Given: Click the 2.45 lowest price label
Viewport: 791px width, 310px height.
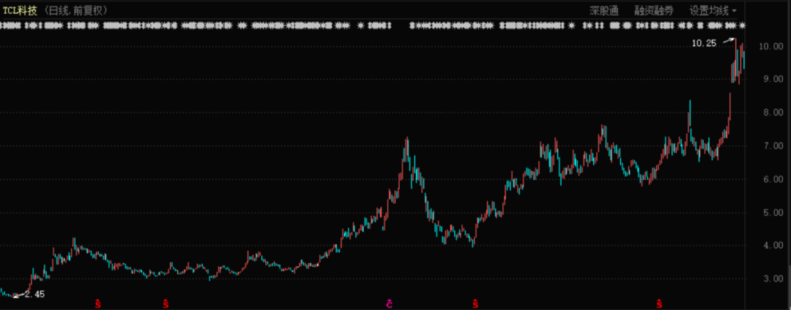Looking at the screenshot, I should coord(34,294).
